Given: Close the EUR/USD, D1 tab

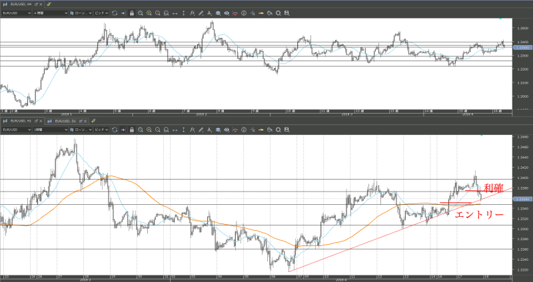Looking at the screenshot, I should click(x=85, y=121).
